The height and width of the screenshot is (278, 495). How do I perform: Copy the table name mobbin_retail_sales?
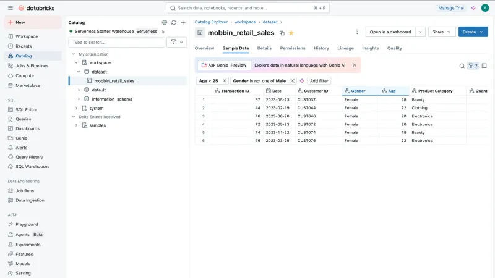tap(282, 33)
